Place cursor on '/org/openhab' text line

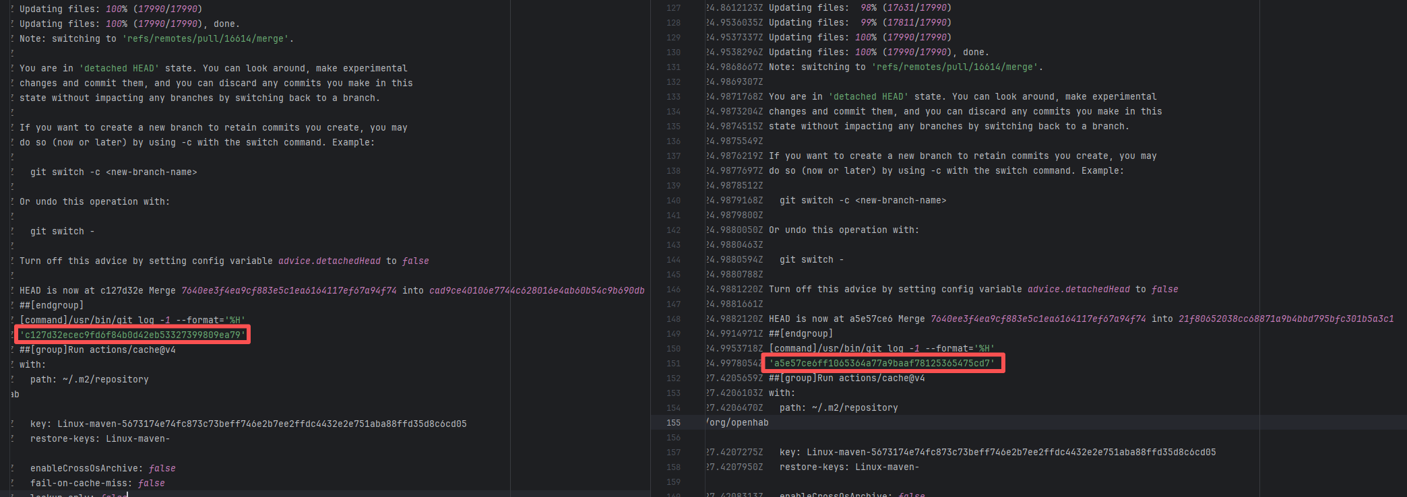(x=737, y=423)
